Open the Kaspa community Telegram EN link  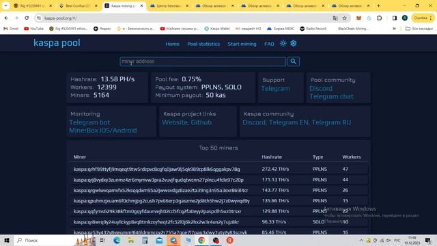point(289,122)
